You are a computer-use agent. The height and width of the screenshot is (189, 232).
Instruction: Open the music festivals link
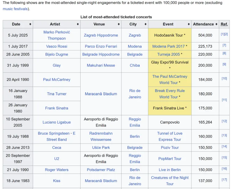[x=15, y=9]
